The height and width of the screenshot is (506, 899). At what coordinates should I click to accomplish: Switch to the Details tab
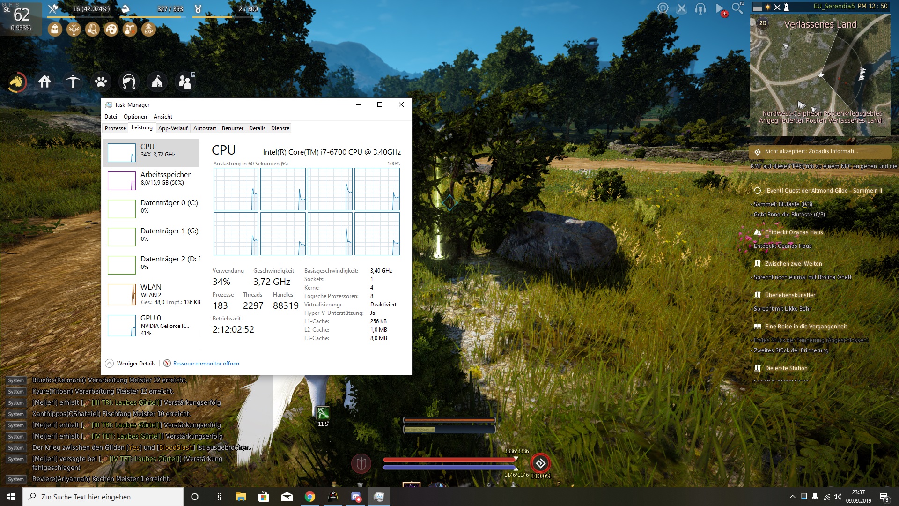tap(257, 128)
